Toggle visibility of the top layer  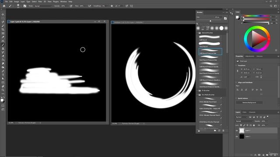237,130
